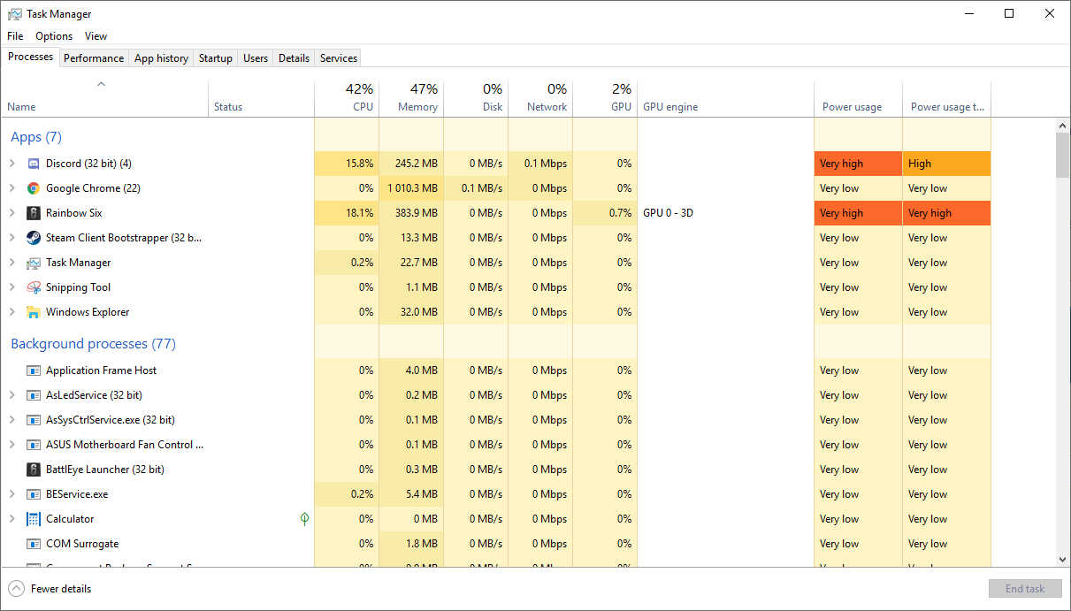Click the Very high power usage cell for Discord
This screenshot has height=611, width=1071.
(x=857, y=164)
